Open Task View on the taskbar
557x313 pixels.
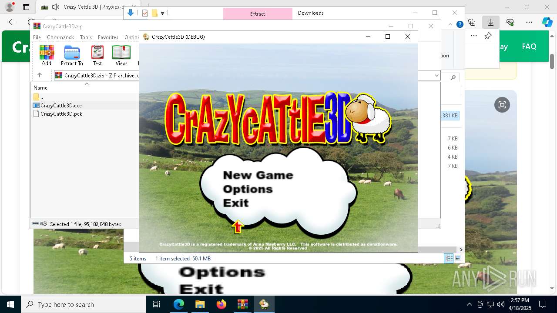(157, 304)
